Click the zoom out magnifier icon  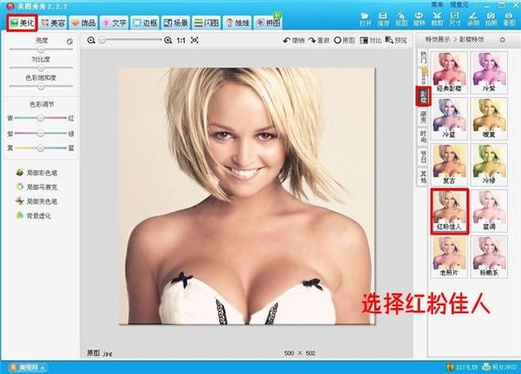coord(92,41)
